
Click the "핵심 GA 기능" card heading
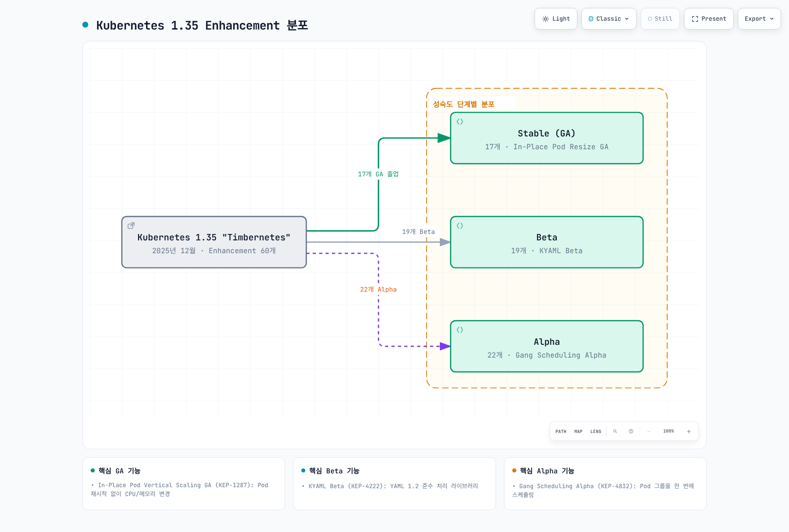[x=119, y=471]
